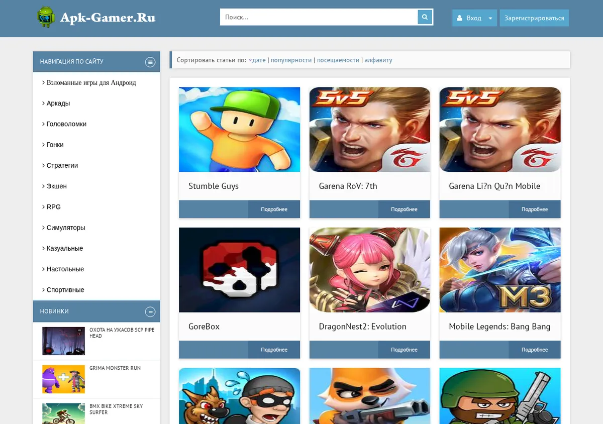Viewport: 603px width, 424px height.
Task: Click Подробнее under Garena RoV: 7th
Action: 404,209
